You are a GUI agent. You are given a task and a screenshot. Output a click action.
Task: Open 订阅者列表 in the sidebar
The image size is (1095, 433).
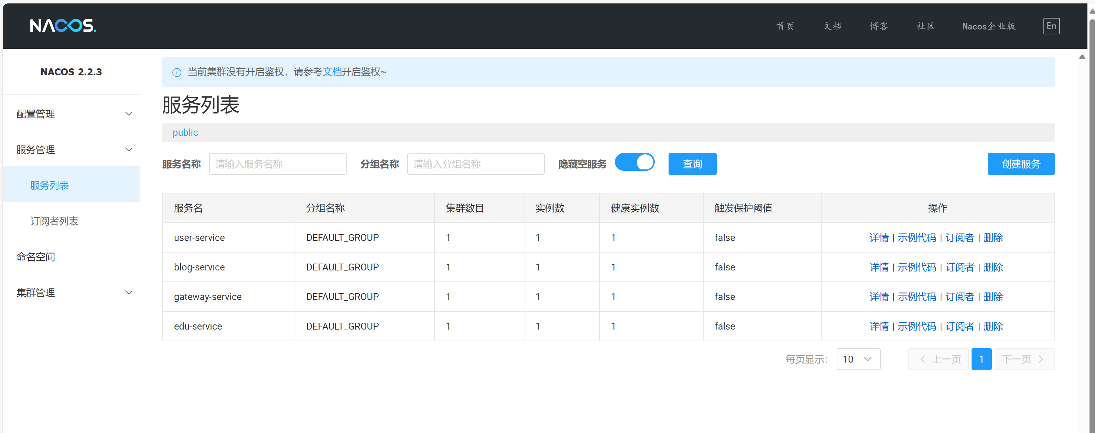[54, 221]
